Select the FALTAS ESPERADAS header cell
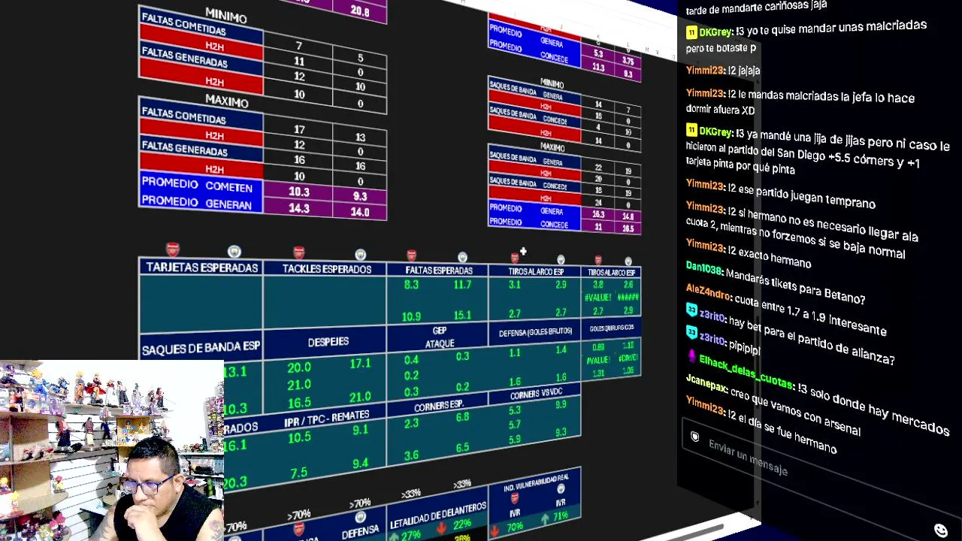The image size is (962, 541). tap(438, 270)
